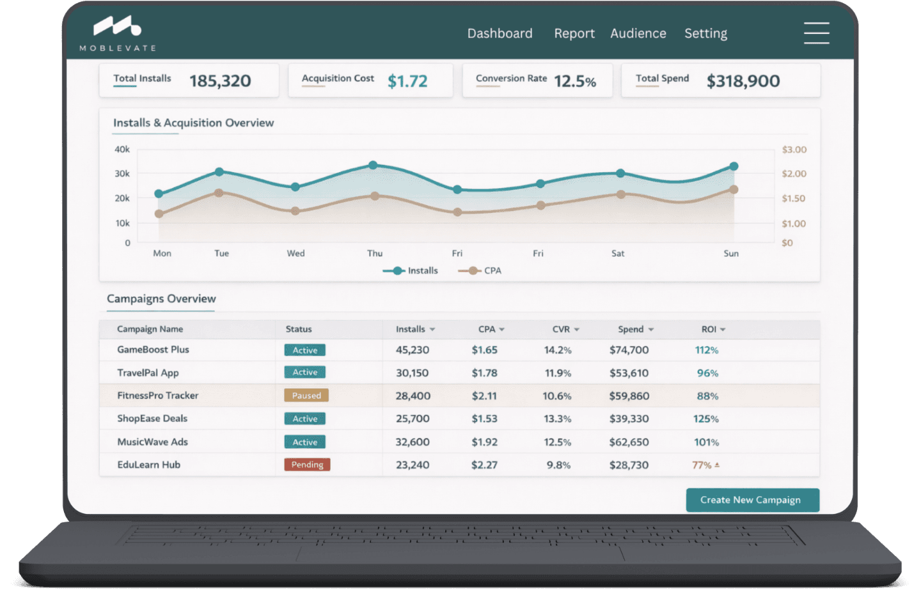Toggle the Installs series in chart legend
Viewport: 921px width, 590px height.
point(411,270)
